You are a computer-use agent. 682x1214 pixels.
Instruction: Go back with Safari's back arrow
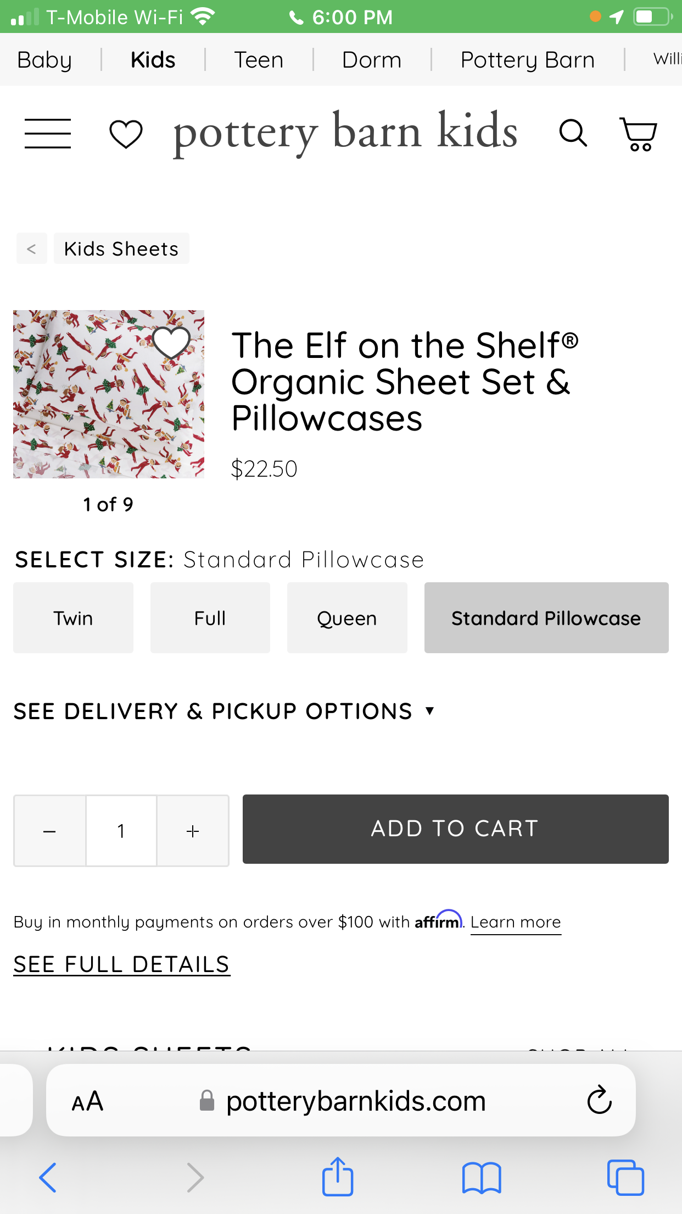click(48, 1178)
